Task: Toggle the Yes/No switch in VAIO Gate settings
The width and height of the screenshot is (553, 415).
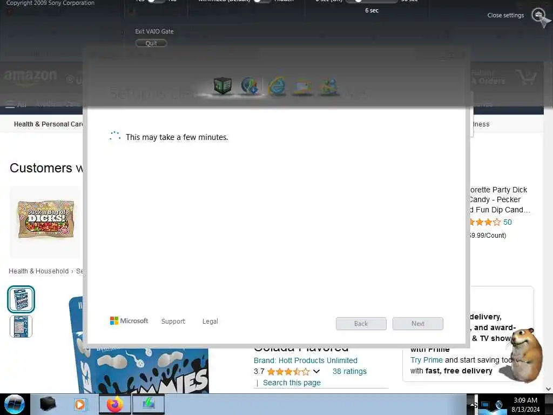Action: (x=156, y=1)
